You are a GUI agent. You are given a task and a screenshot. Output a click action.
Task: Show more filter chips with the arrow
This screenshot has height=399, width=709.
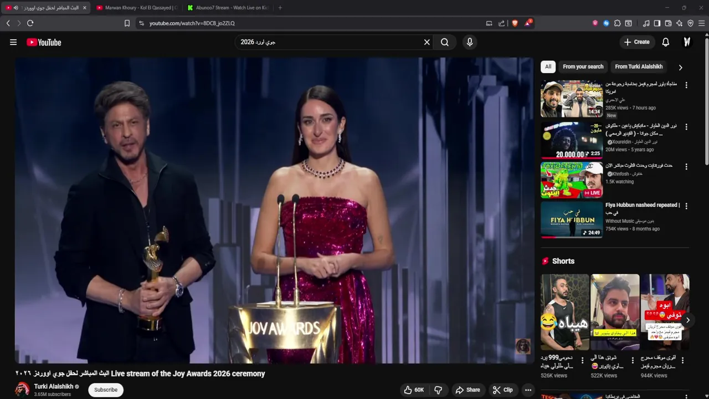pyautogui.click(x=681, y=67)
